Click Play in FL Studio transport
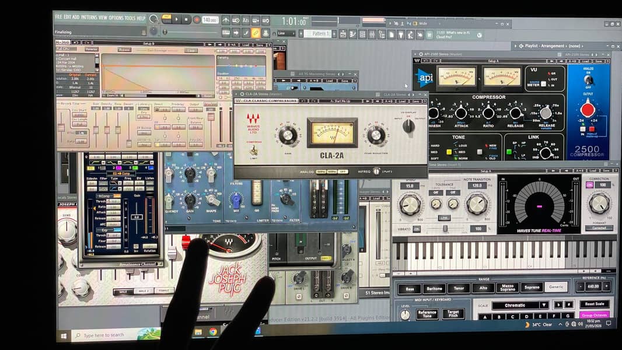 tap(177, 19)
